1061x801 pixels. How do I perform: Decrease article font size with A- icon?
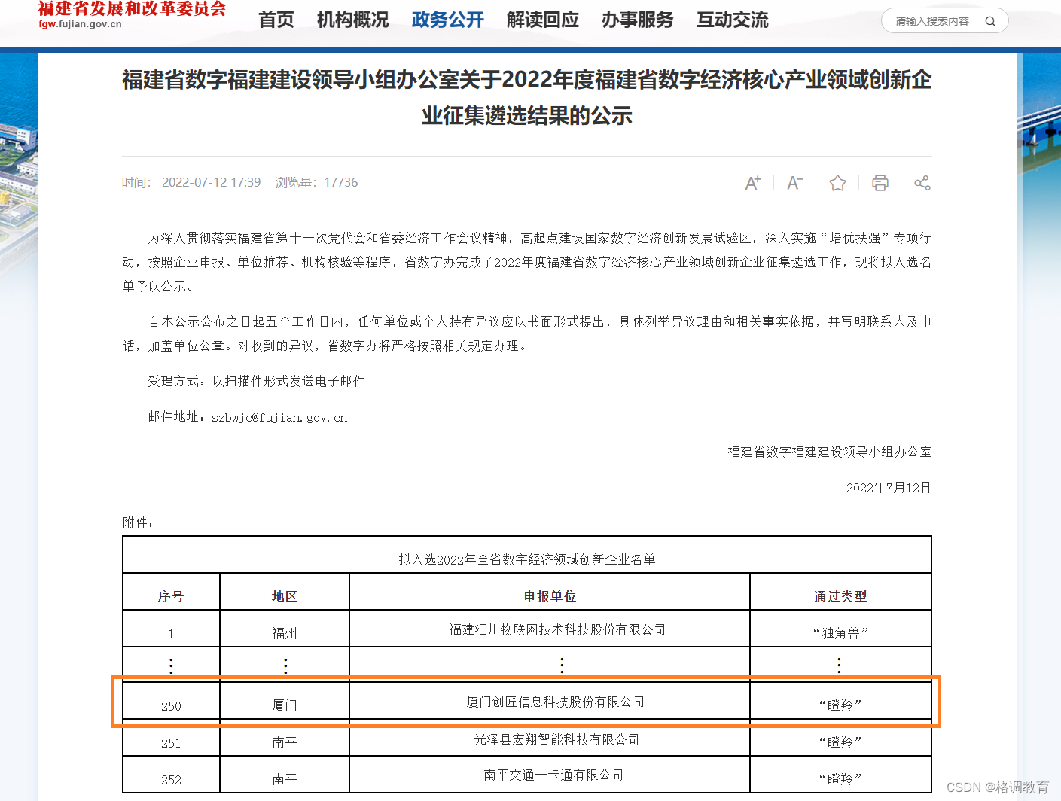click(x=794, y=182)
